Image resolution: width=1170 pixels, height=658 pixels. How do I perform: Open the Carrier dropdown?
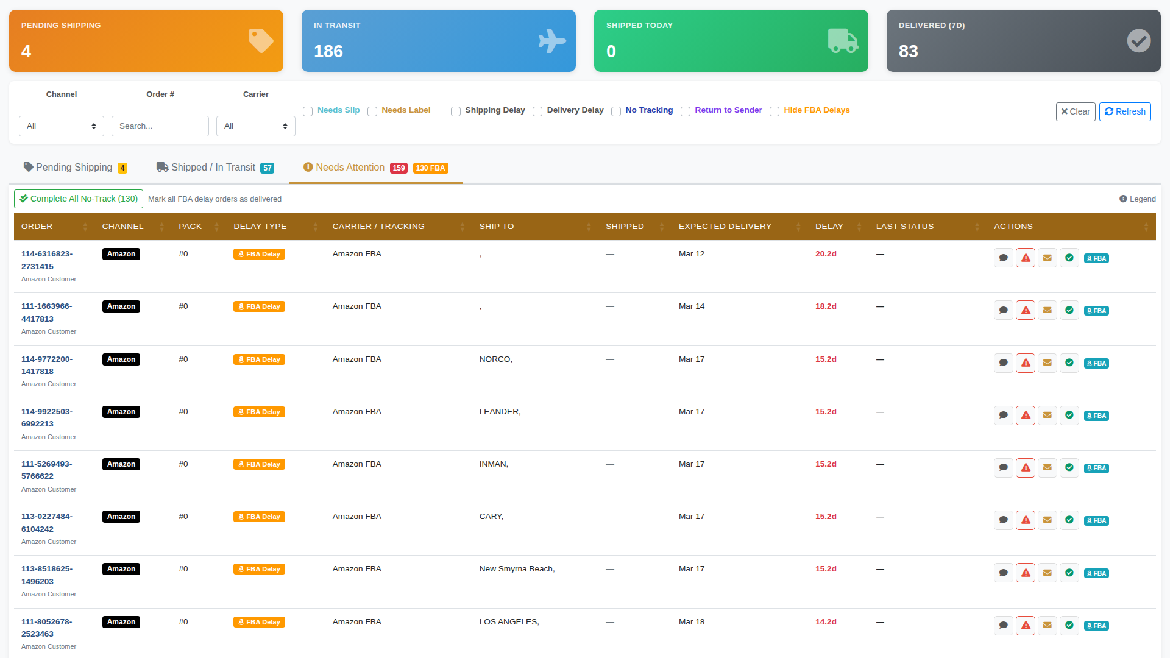(x=255, y=126)
